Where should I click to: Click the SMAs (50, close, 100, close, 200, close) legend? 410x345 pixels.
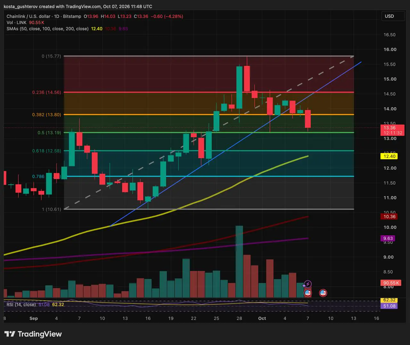click(x=47, y=29)
